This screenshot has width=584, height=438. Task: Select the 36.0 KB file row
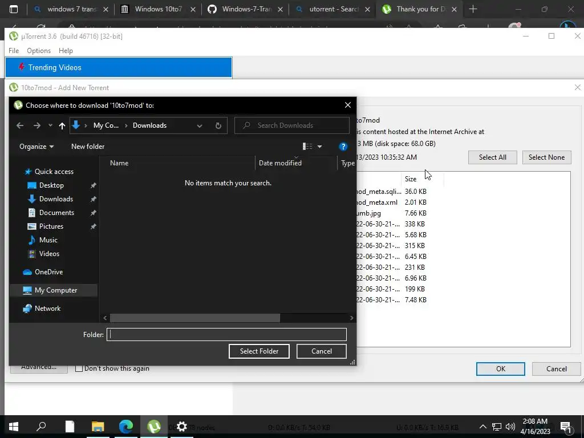click(391, 192)
